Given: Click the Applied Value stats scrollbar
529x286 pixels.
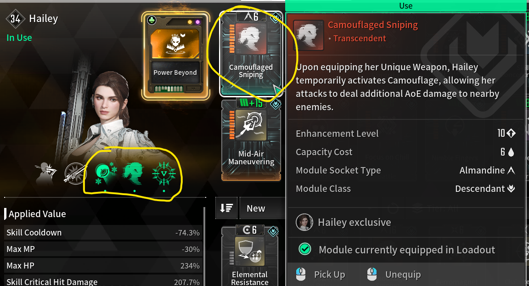Looking at the screenshot, I should click(x=204, y=246).
